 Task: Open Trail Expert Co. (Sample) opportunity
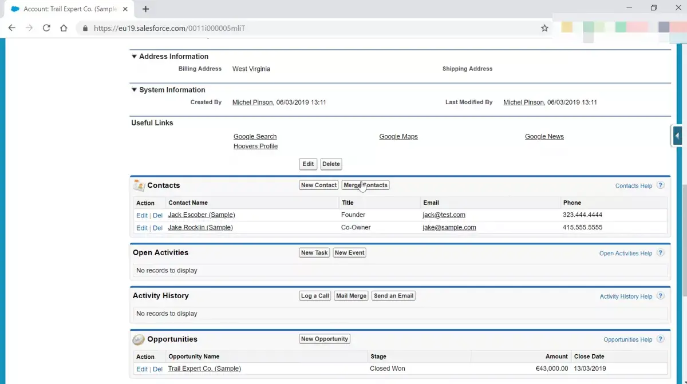(204, 369)
